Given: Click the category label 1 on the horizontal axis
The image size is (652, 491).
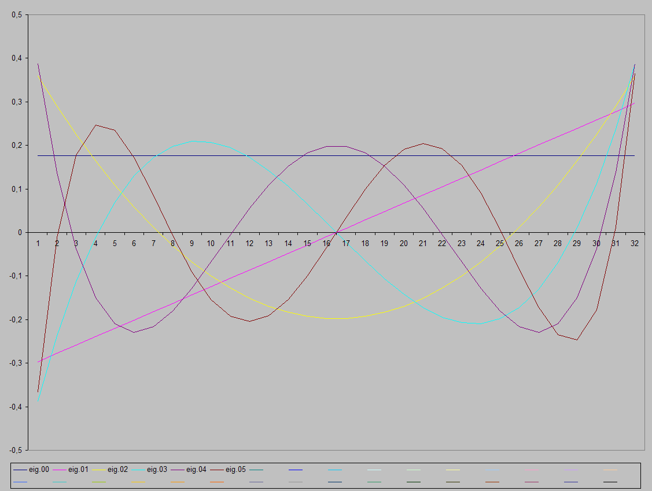Looking at the screenshot, I should click(38, 244).
